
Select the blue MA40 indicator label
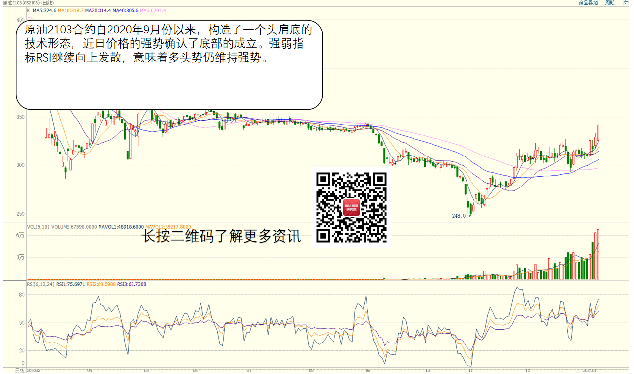click(125, 10)
